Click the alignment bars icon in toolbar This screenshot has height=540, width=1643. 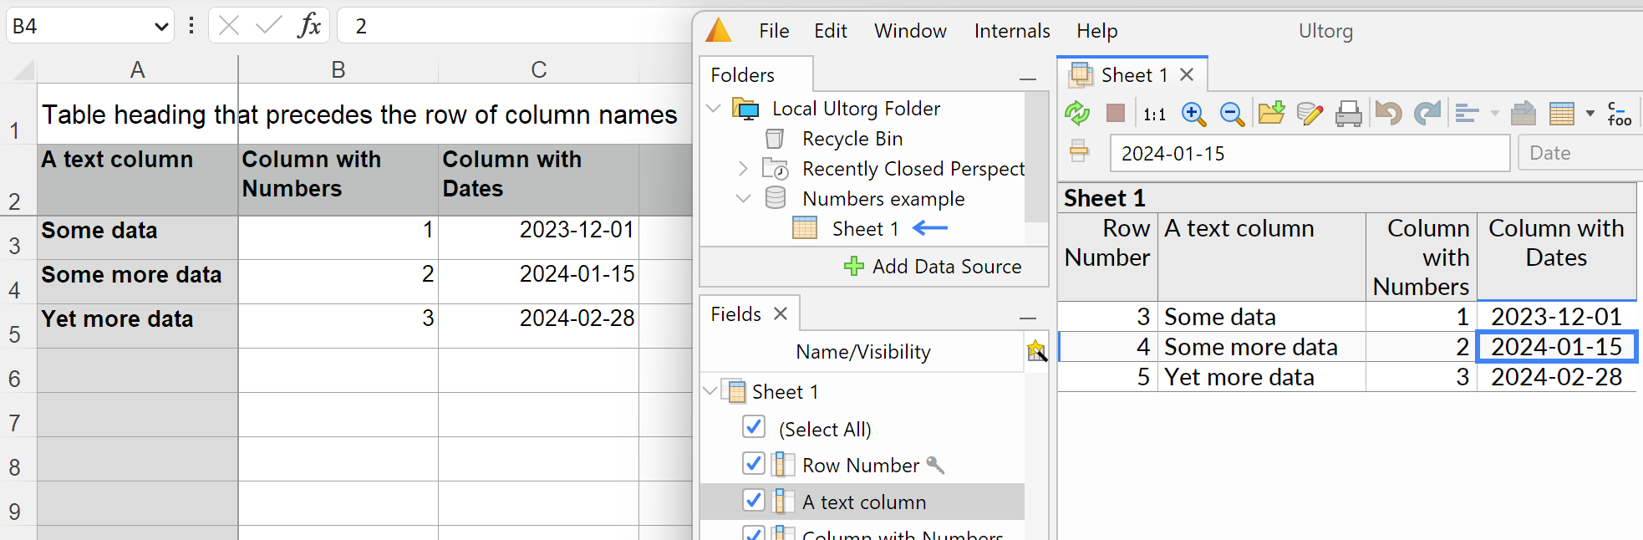point(1467,114)
